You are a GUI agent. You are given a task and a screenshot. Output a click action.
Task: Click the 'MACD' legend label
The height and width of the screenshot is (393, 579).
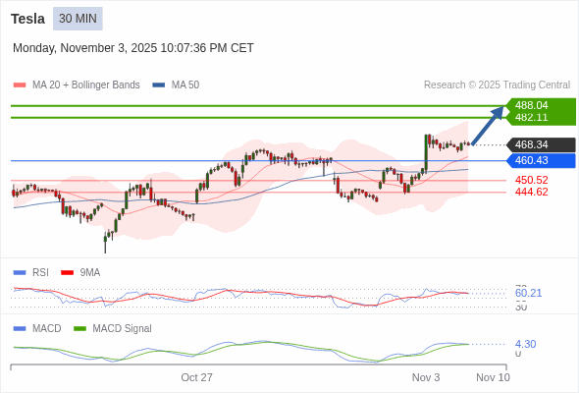[x=47, y=329]
